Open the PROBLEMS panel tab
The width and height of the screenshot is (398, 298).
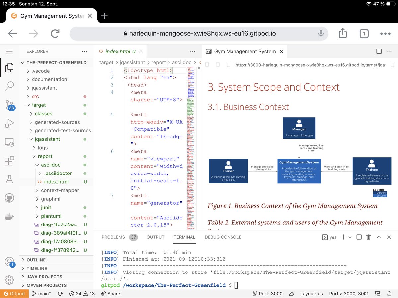pos(119,237)
